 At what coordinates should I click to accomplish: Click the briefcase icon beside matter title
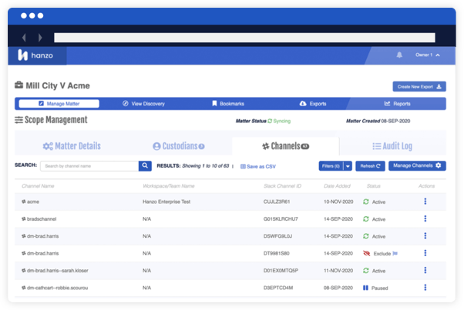(x=19, y=85)
